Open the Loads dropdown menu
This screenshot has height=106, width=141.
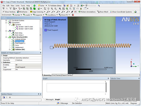pyautogui.click(x=27, y=15)
